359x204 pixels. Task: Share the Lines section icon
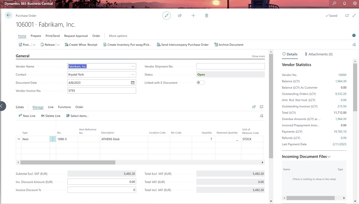coord(254,107)
